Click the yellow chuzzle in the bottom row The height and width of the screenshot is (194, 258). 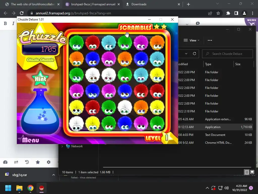point(92,124)
